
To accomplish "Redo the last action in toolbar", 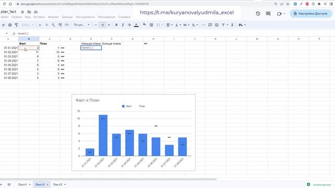I will pyautogui.click(x=3, y=25).
